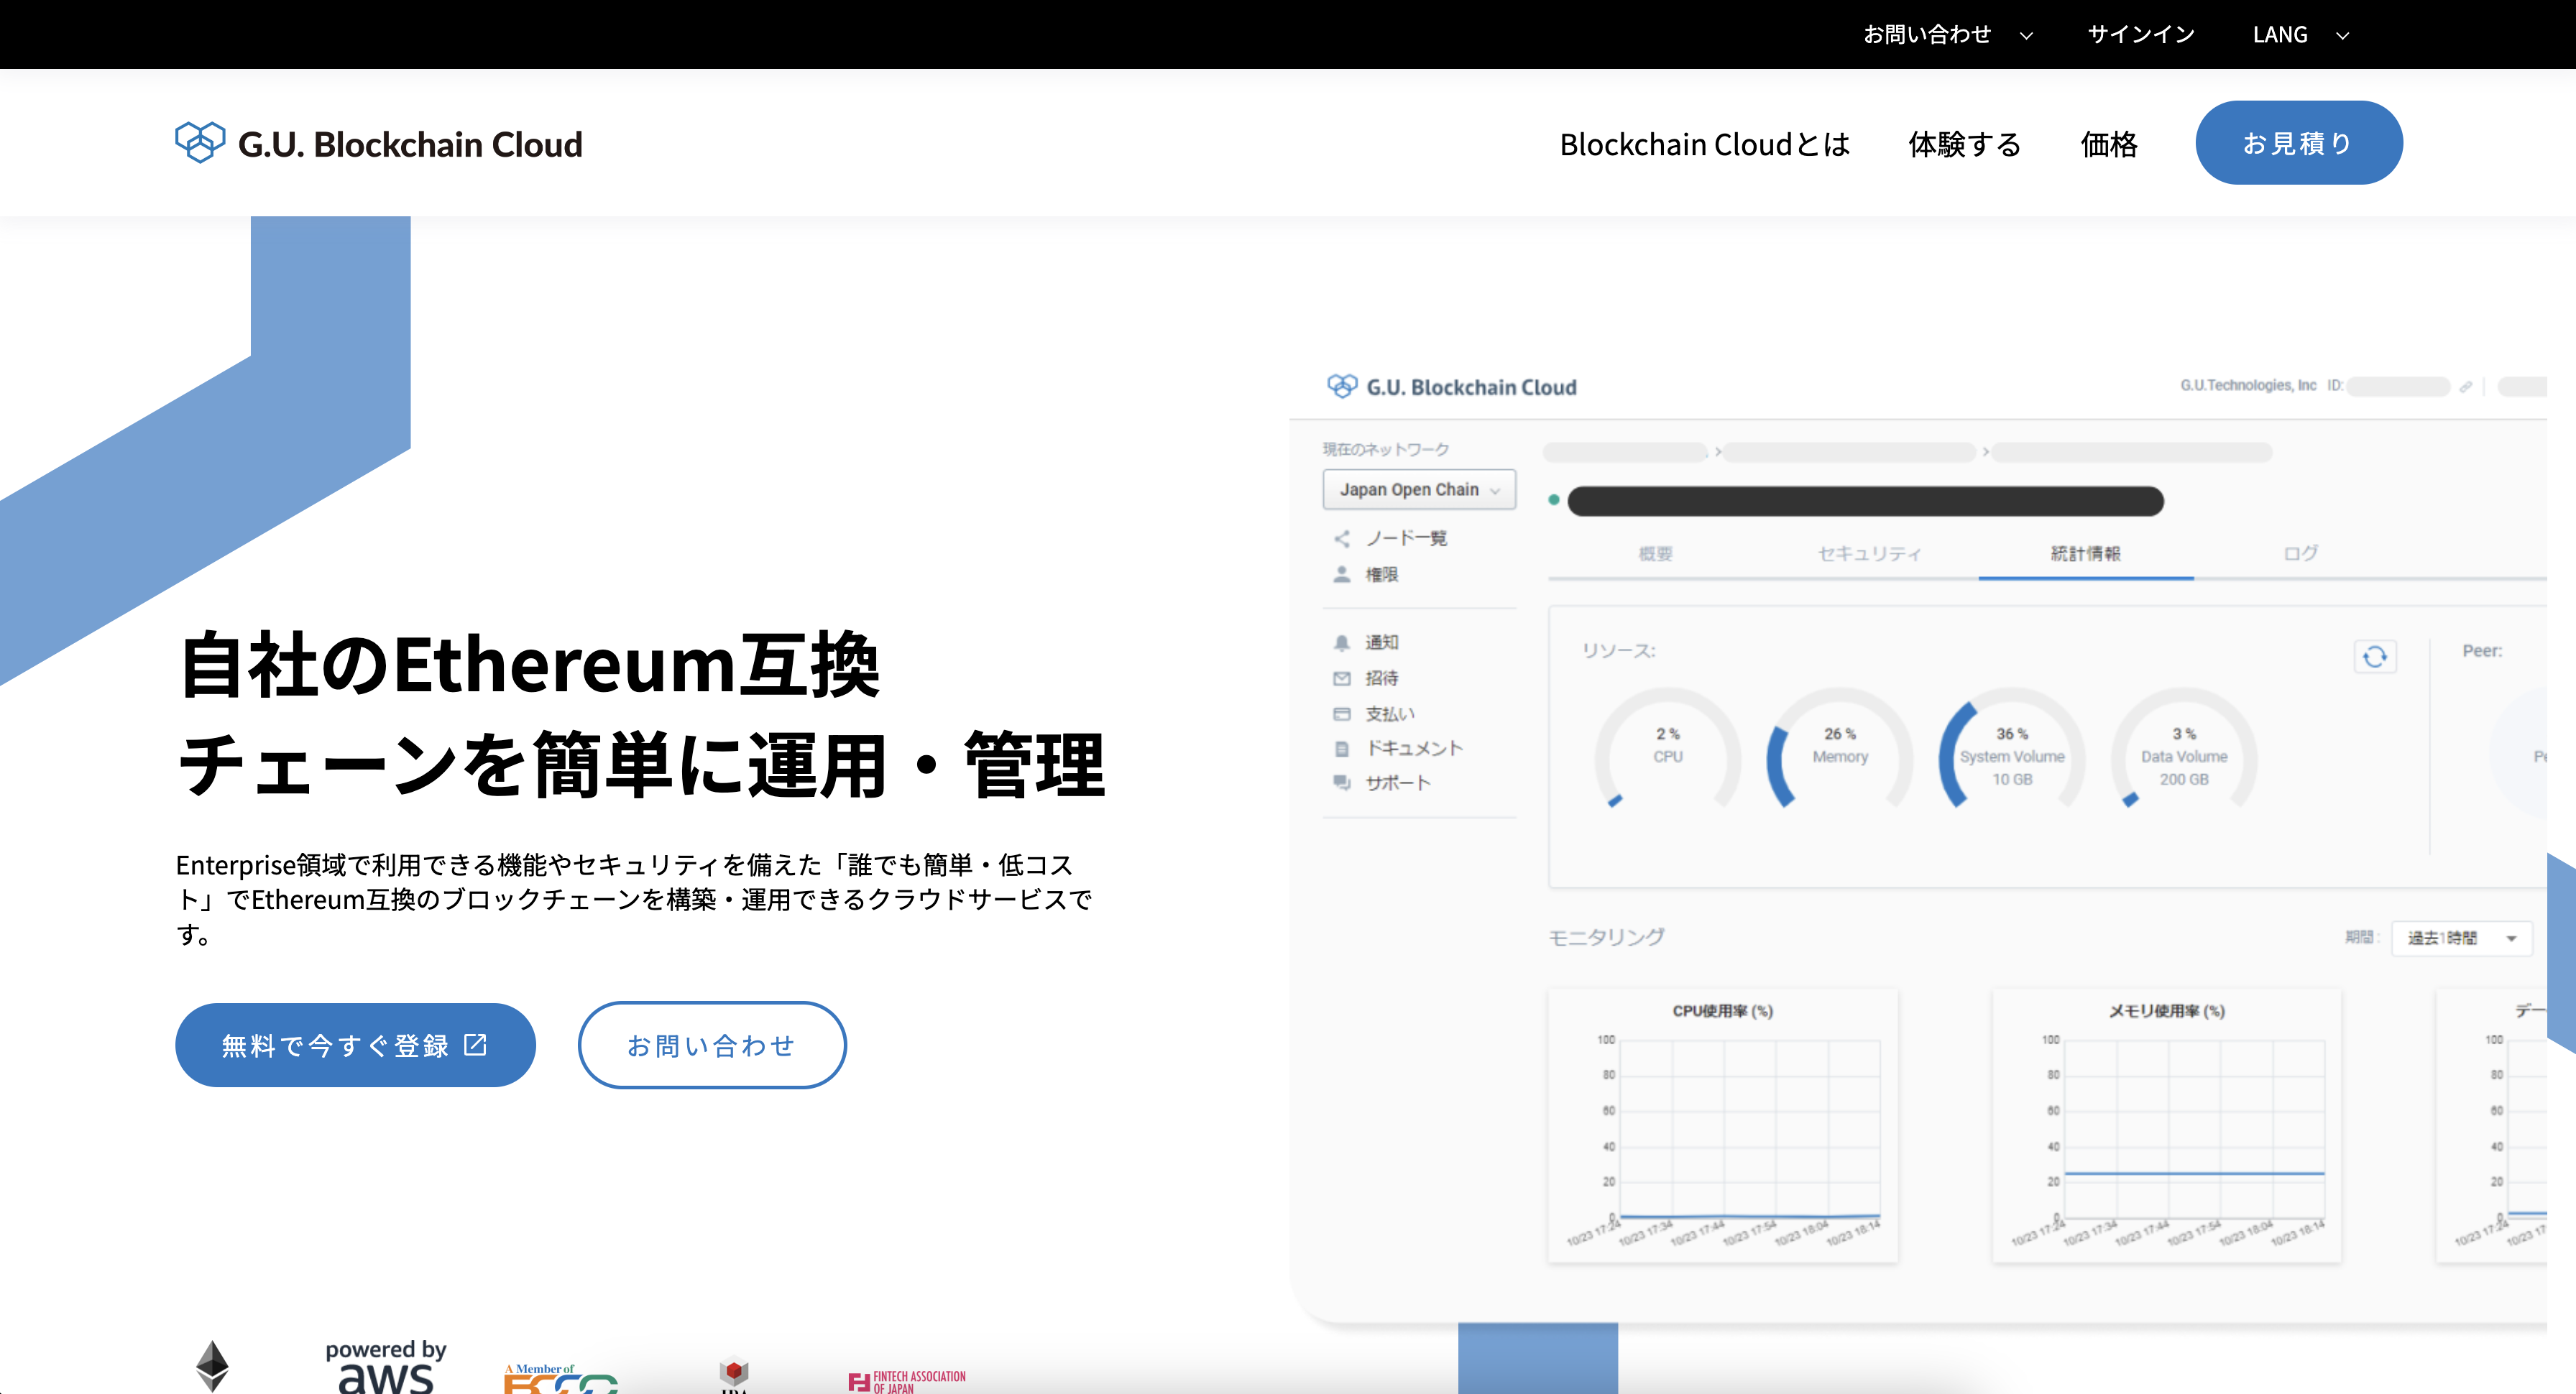Toggle the network status indicator

[1555, 499]
